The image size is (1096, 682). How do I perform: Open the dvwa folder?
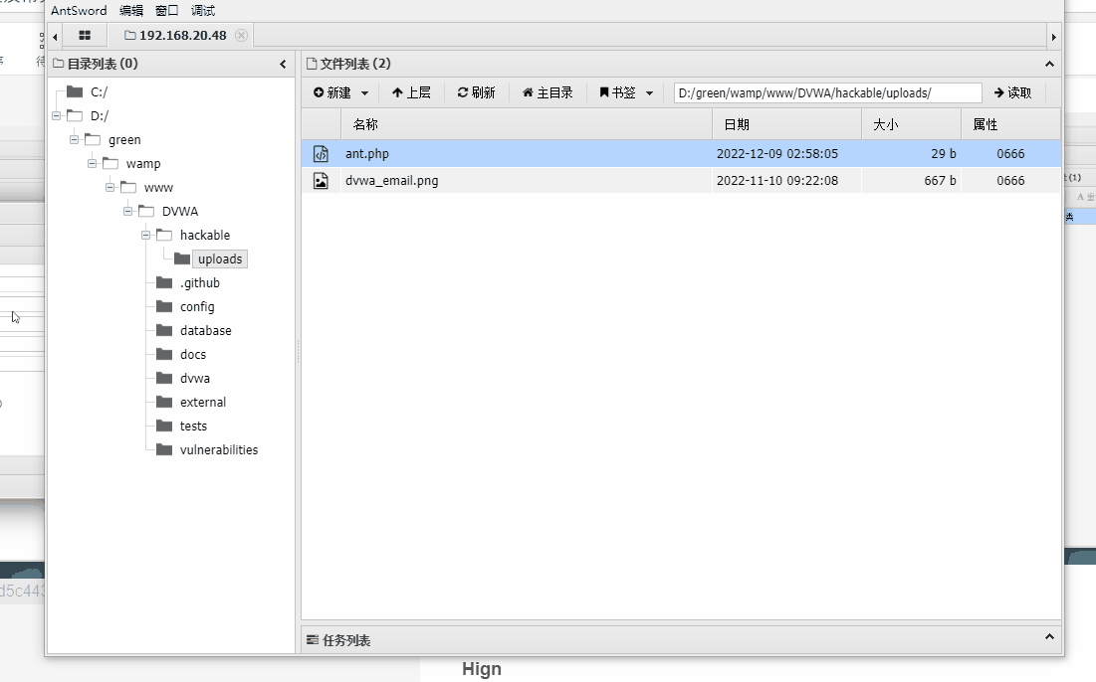point(195,379)
